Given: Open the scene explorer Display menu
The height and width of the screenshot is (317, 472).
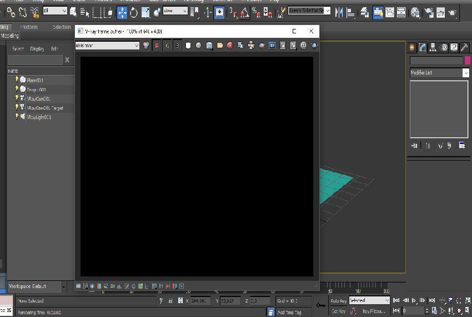Looking at the screenshot, I should coord(37,48).
